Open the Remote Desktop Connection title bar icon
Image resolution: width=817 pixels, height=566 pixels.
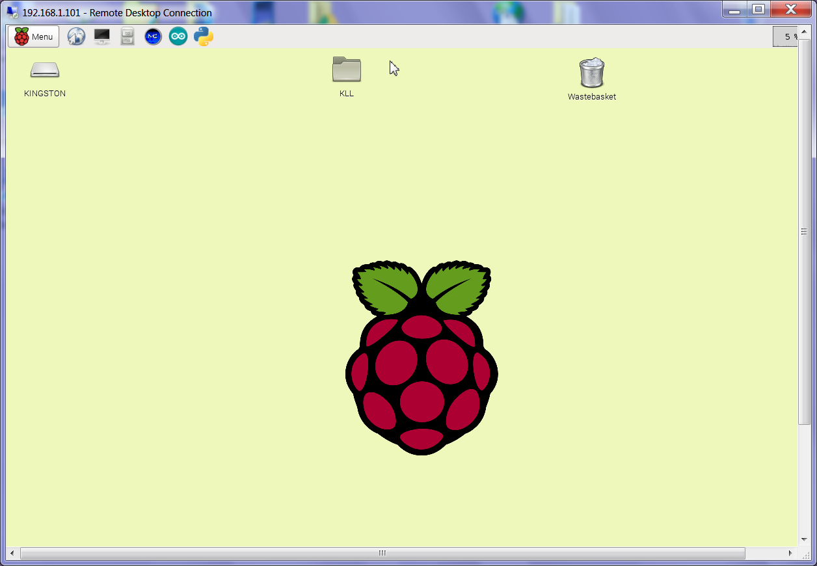[x=12, y=12]
